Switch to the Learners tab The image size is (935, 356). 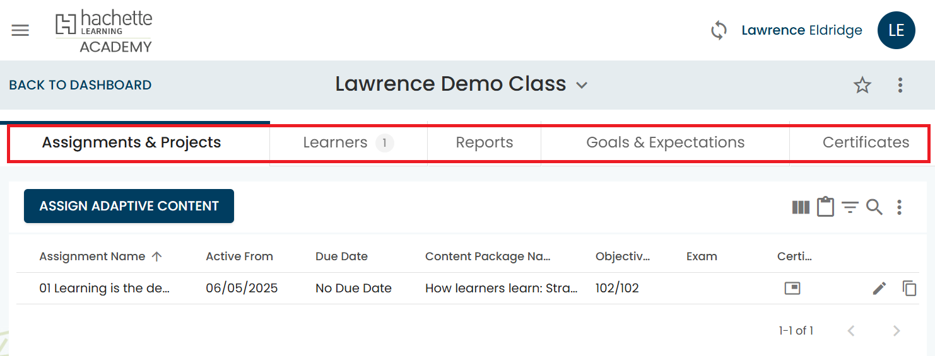tap(348, 143)
